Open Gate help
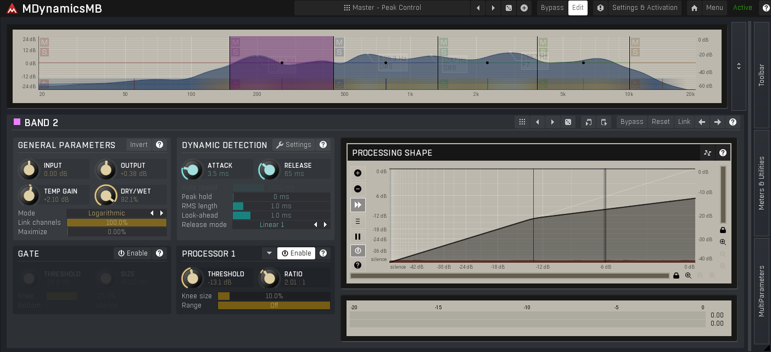 tap(160, 253)
